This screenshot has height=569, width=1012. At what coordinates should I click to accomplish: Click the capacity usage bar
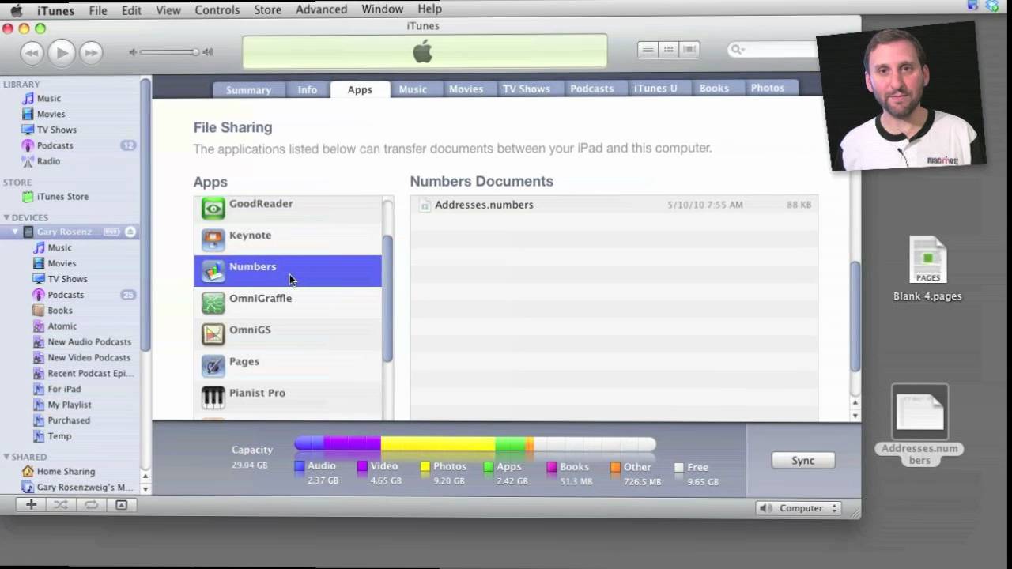[x=474, y=444]
